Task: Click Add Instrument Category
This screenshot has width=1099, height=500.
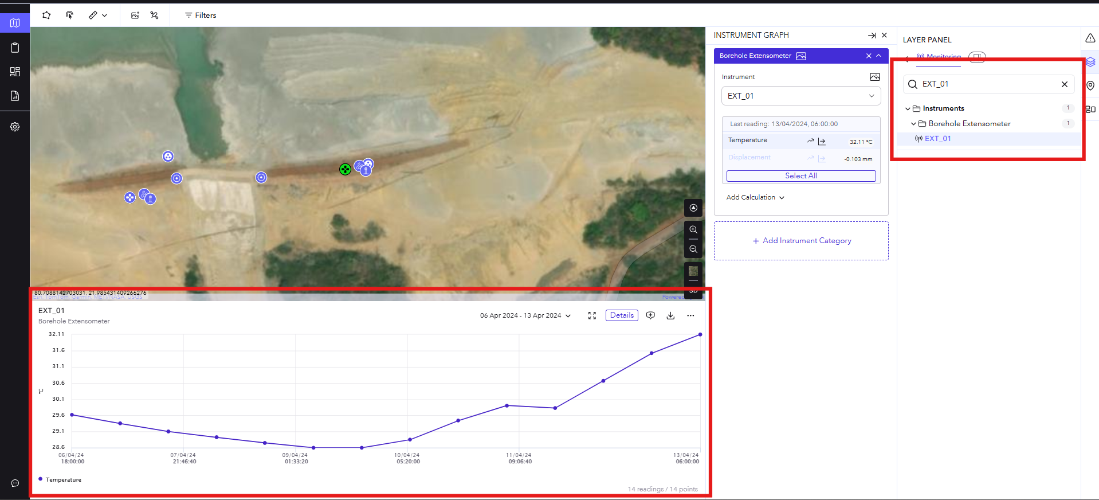Action: point(801,241)
